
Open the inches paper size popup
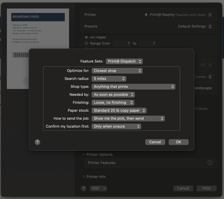[210, 77]
